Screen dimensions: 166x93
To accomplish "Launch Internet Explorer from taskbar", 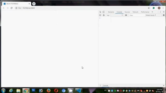I will 11,91.
